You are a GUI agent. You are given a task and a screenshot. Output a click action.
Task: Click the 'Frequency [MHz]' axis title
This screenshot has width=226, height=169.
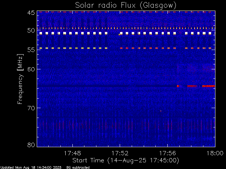tap(20, 79)
